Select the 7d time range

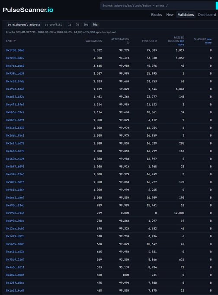(x=77, y=25)
